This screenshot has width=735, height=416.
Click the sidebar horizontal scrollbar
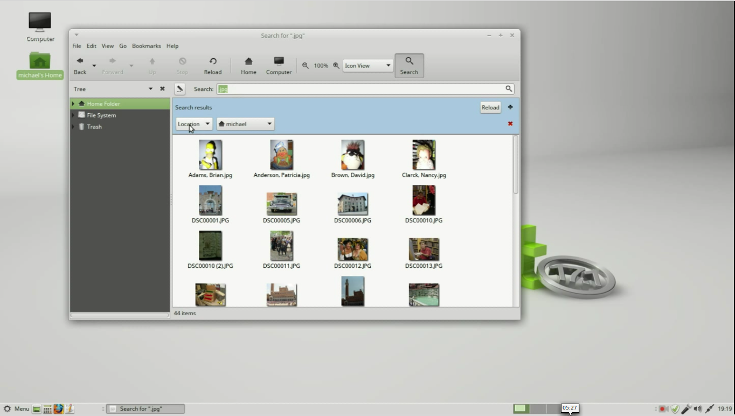coord(120,315)
